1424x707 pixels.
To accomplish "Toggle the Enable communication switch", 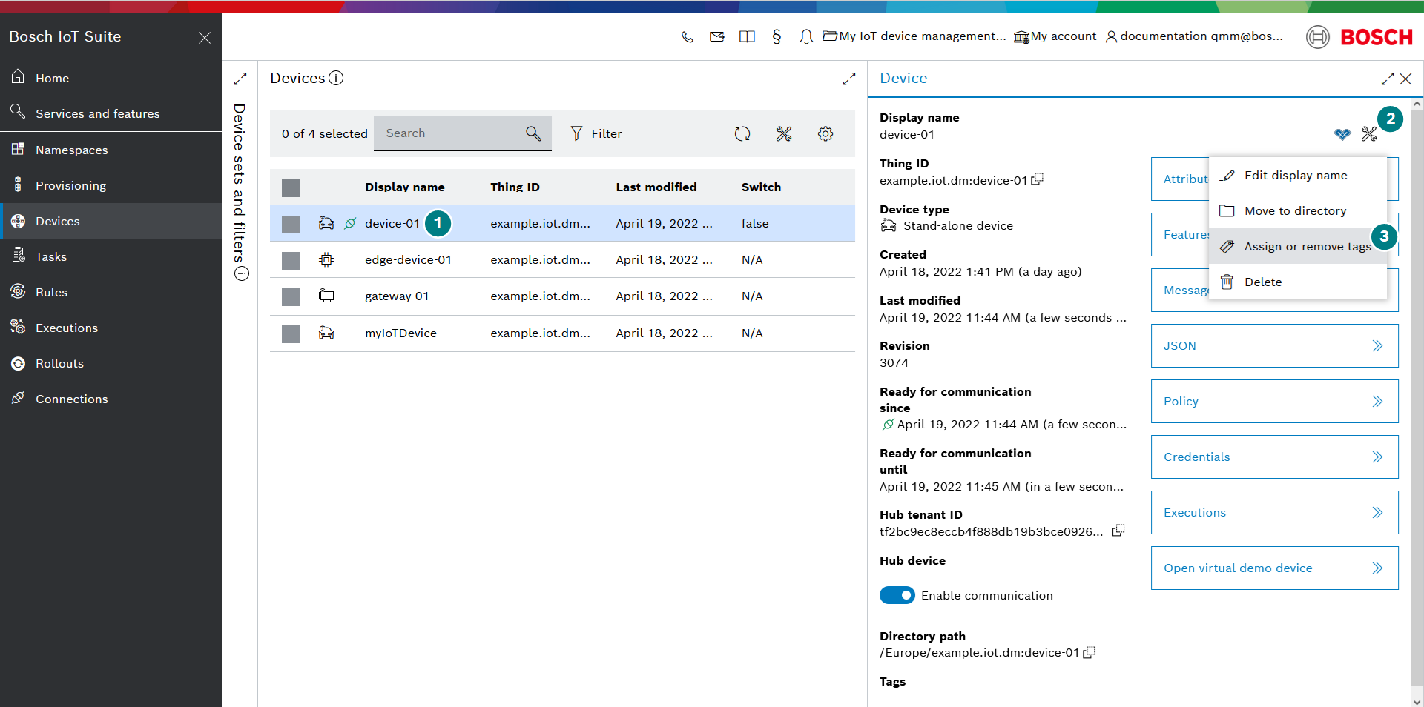I will coord(897,595).
